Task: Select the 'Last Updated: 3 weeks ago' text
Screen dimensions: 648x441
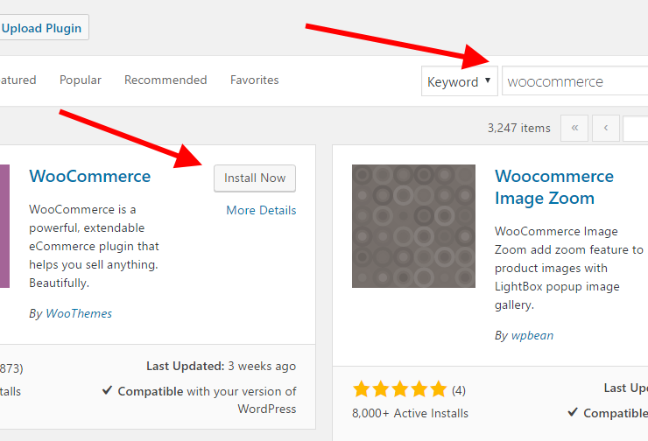Action: pyautogui.click(x=221, y=366)
